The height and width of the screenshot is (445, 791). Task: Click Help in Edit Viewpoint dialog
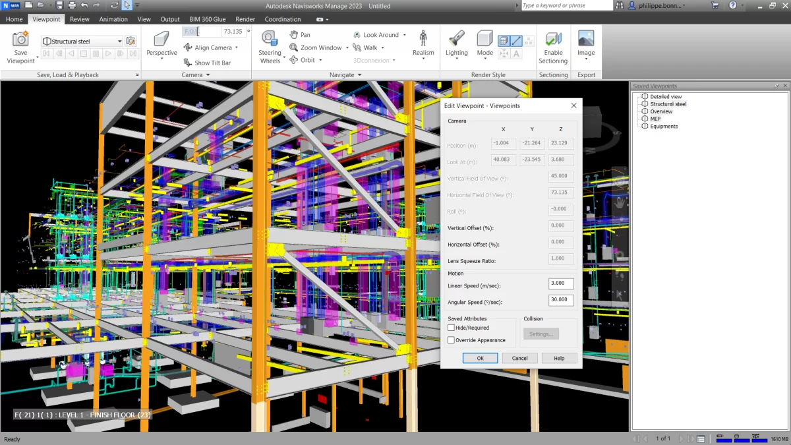[559, 358]
